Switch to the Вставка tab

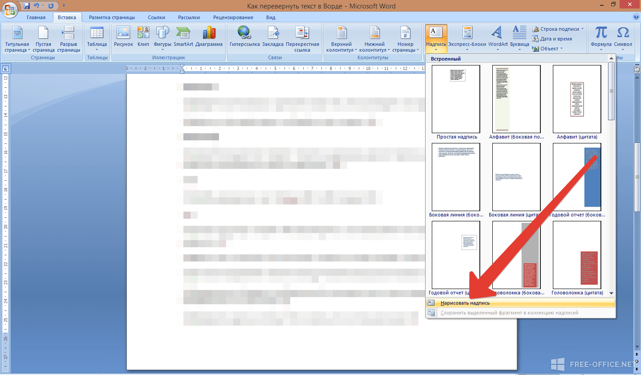click(x=67, y=17)
